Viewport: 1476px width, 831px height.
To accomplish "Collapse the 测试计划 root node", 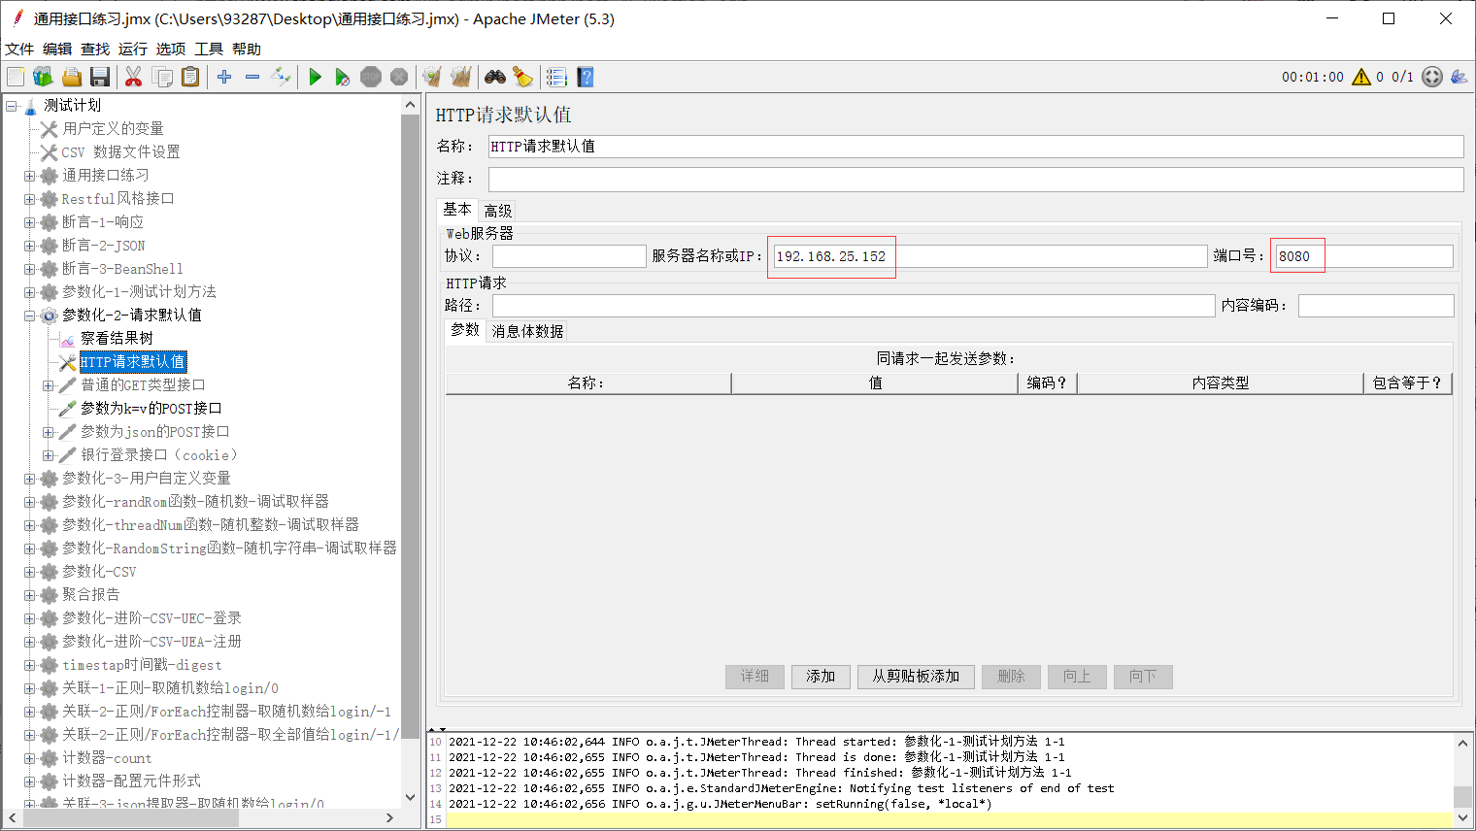I will 12,106.
